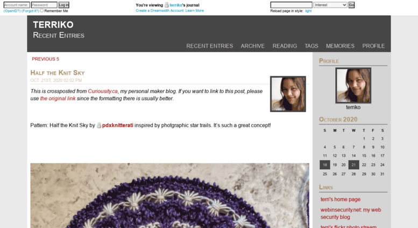The image size is (418, 228).
Task: Focus the site search text box
Action: coord(291,5)
